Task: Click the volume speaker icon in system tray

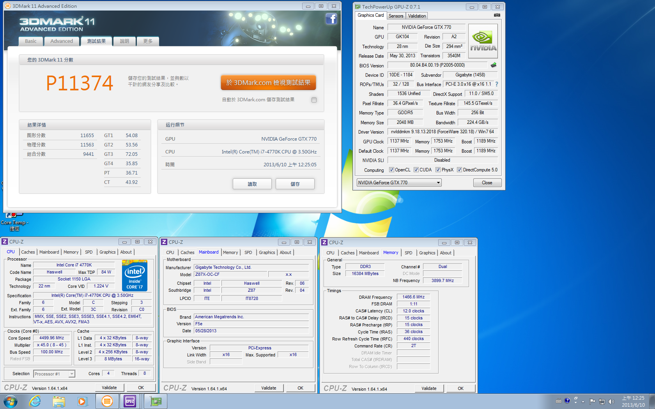Action: (x=611, y=401)
